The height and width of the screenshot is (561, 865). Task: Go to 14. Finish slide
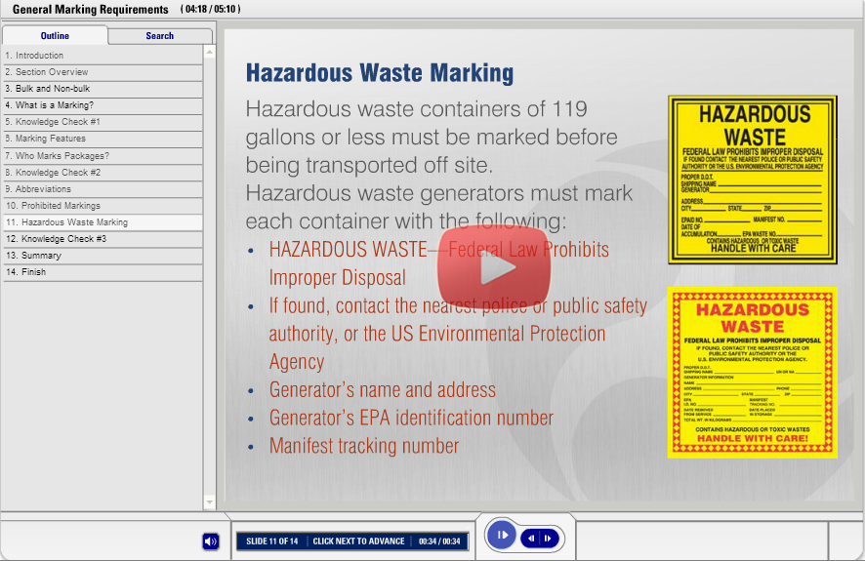pyautogui.click(x=103, y=271)
